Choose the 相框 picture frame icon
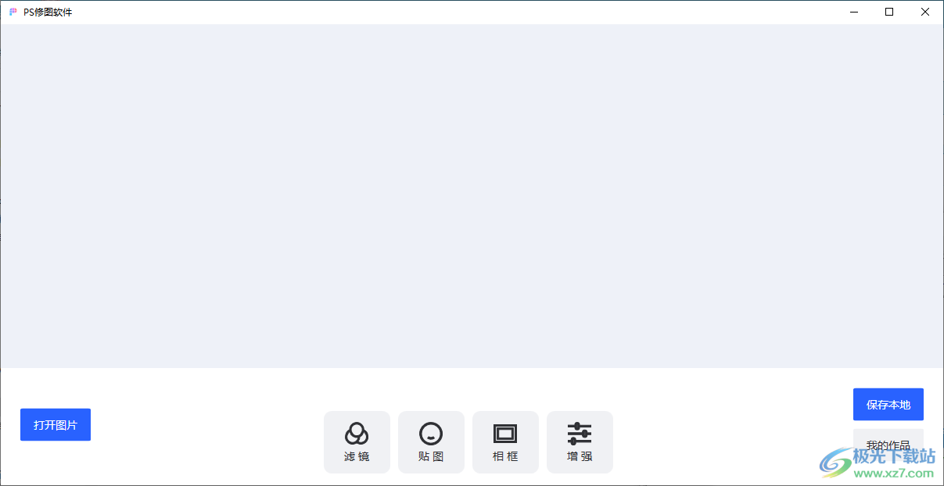Image resolution: width=944 pixels, height=486 pixels. click(x=505, y=433)
